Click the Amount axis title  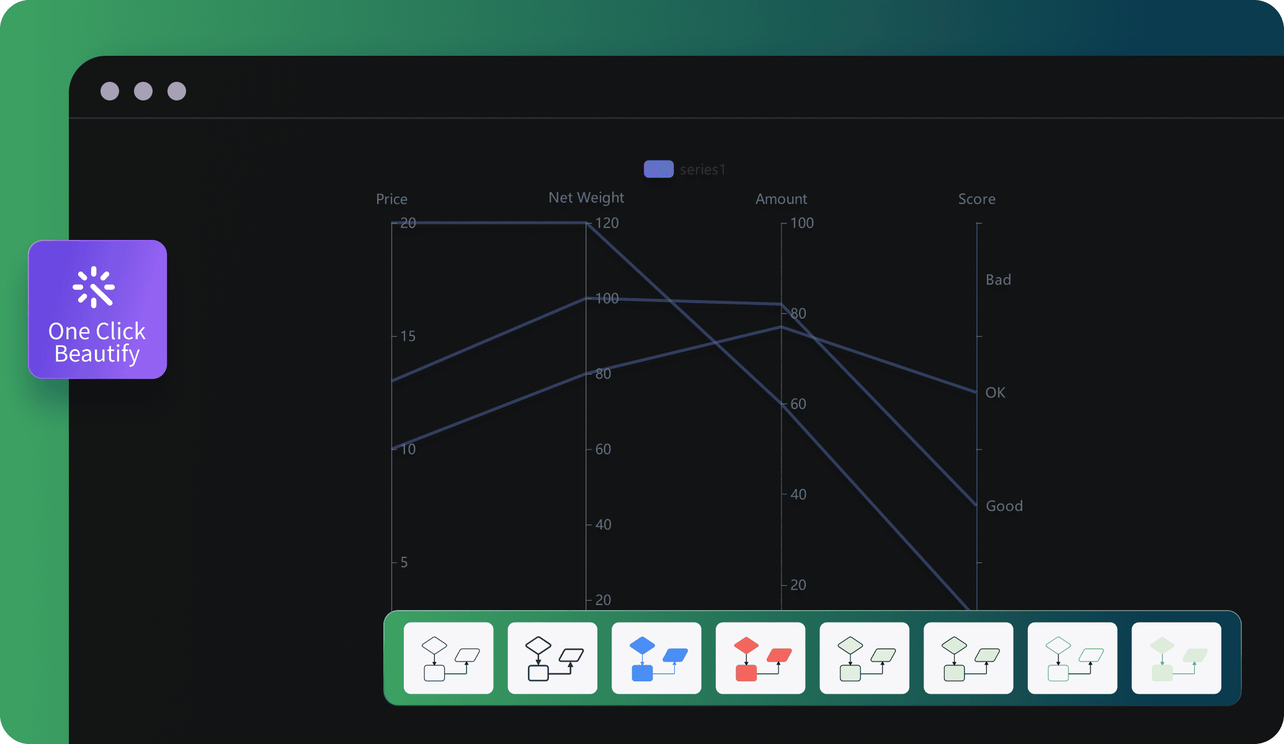click(x=781, y=199)
